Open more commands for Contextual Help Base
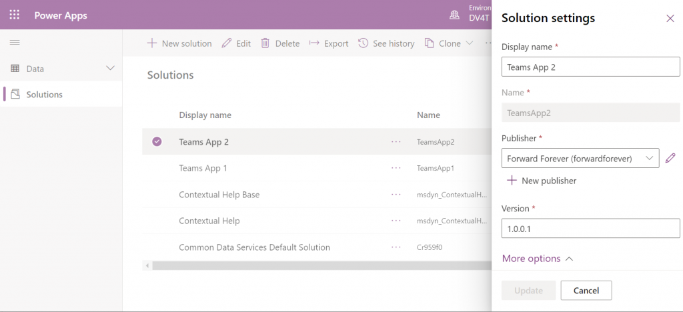The image size is (683, 312). pyautogui.click(x=396, y=194)
